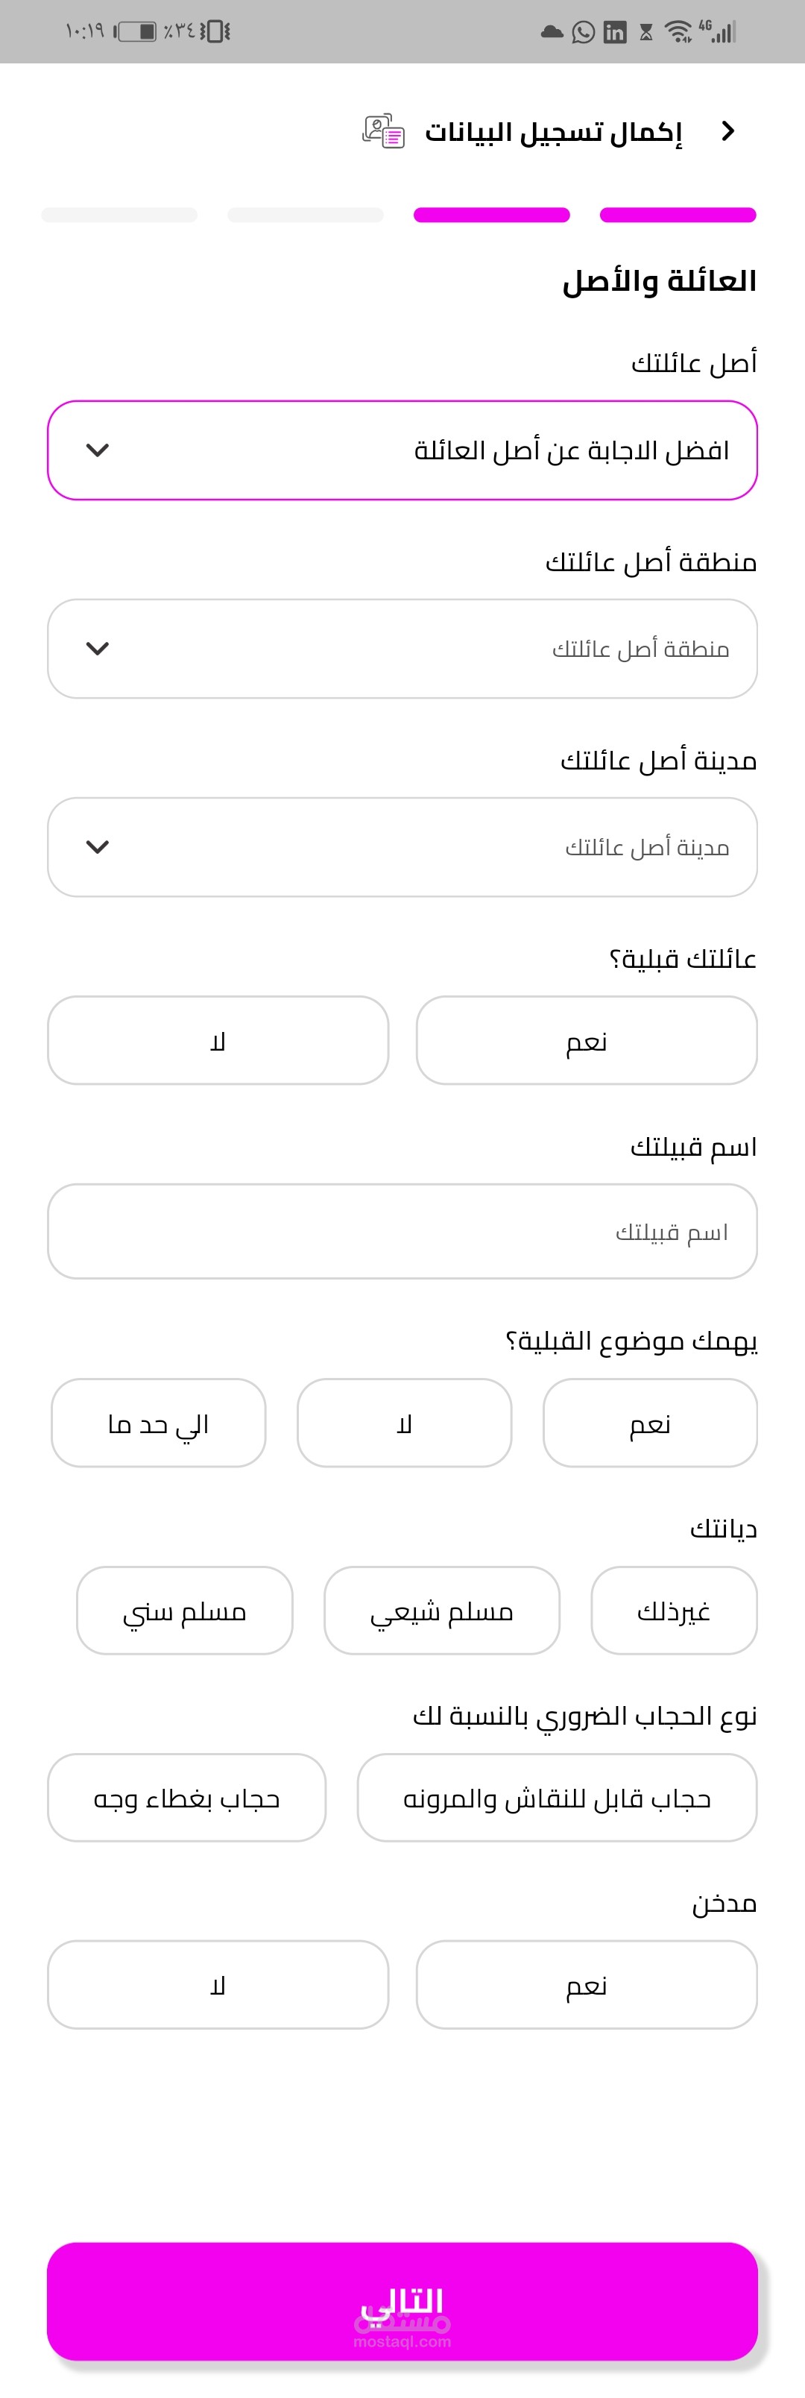Tap the vibrate mode icon in the status bar
Viewport: 805px width, 2398px height.
coord(215,31)
